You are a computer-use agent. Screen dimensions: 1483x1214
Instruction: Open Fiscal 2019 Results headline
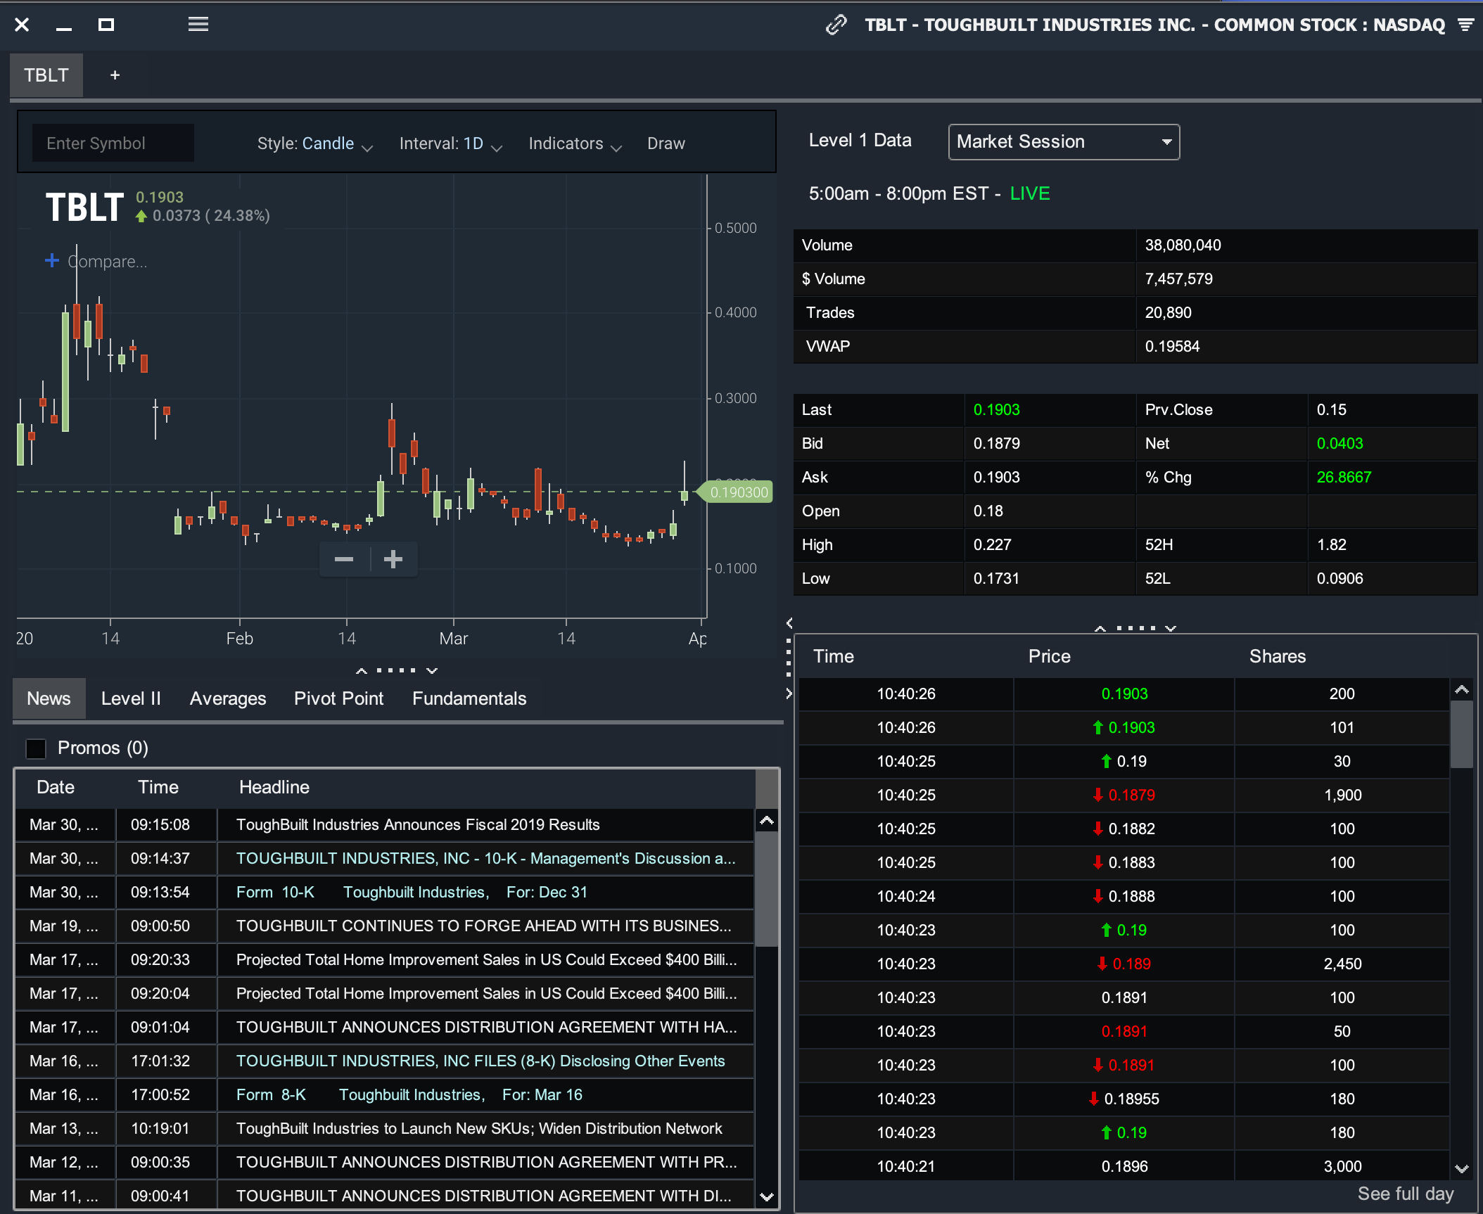click(418, 824)
